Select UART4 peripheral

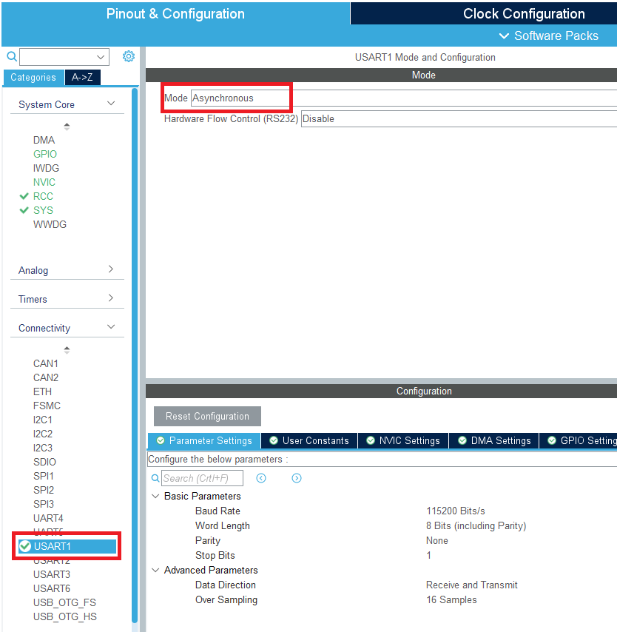tap(48, 518)
